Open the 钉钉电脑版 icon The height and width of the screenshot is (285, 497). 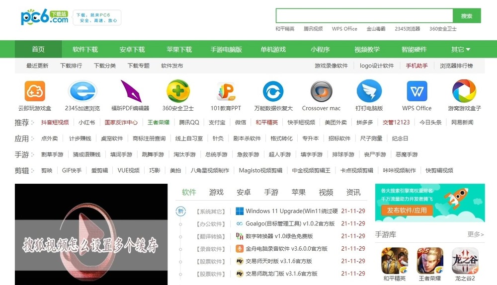pos(369,91)
